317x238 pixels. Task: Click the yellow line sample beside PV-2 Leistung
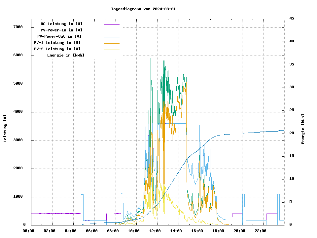pos(111,50)
